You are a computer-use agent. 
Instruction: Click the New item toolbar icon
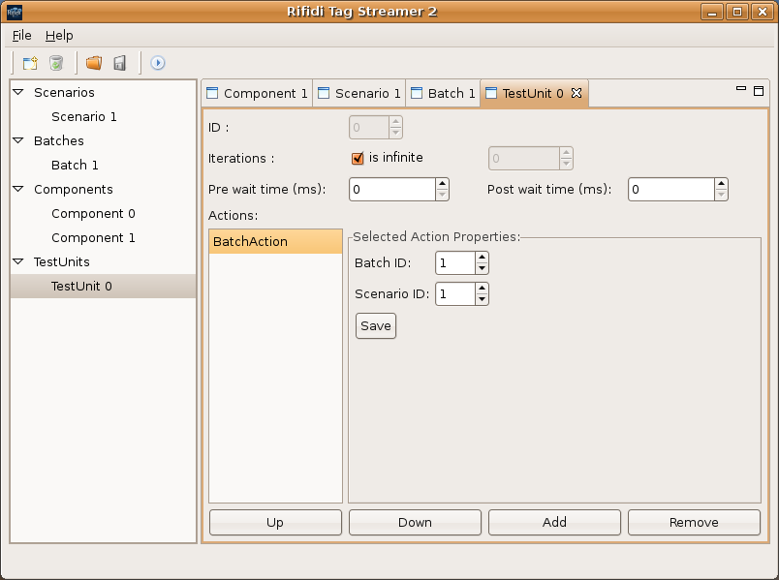point(30,63)
